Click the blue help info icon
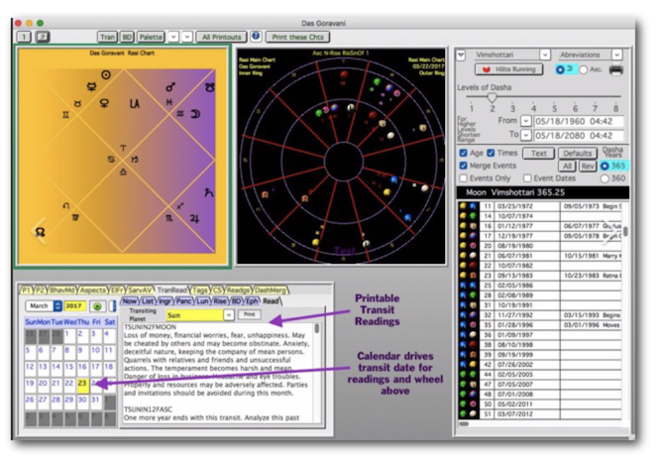Viewport: 658px width, 464px height. coord(256,36)
